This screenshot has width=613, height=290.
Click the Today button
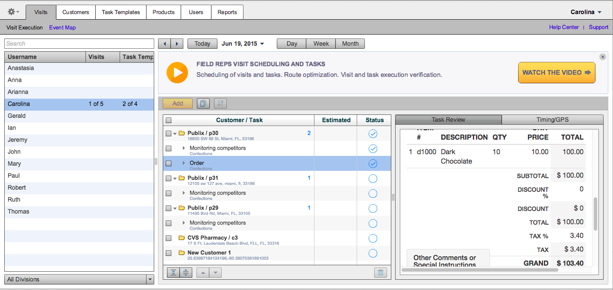coord(202,44)
